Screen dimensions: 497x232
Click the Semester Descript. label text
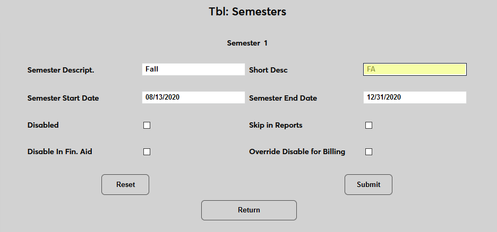click(61, 70)
